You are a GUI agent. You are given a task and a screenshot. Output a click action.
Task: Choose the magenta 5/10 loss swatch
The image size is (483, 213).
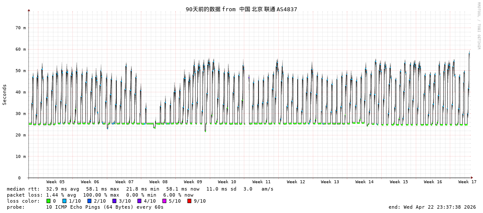pos(164,201)
